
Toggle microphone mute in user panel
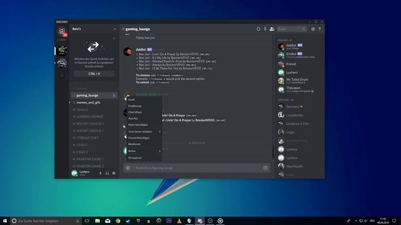100,173
